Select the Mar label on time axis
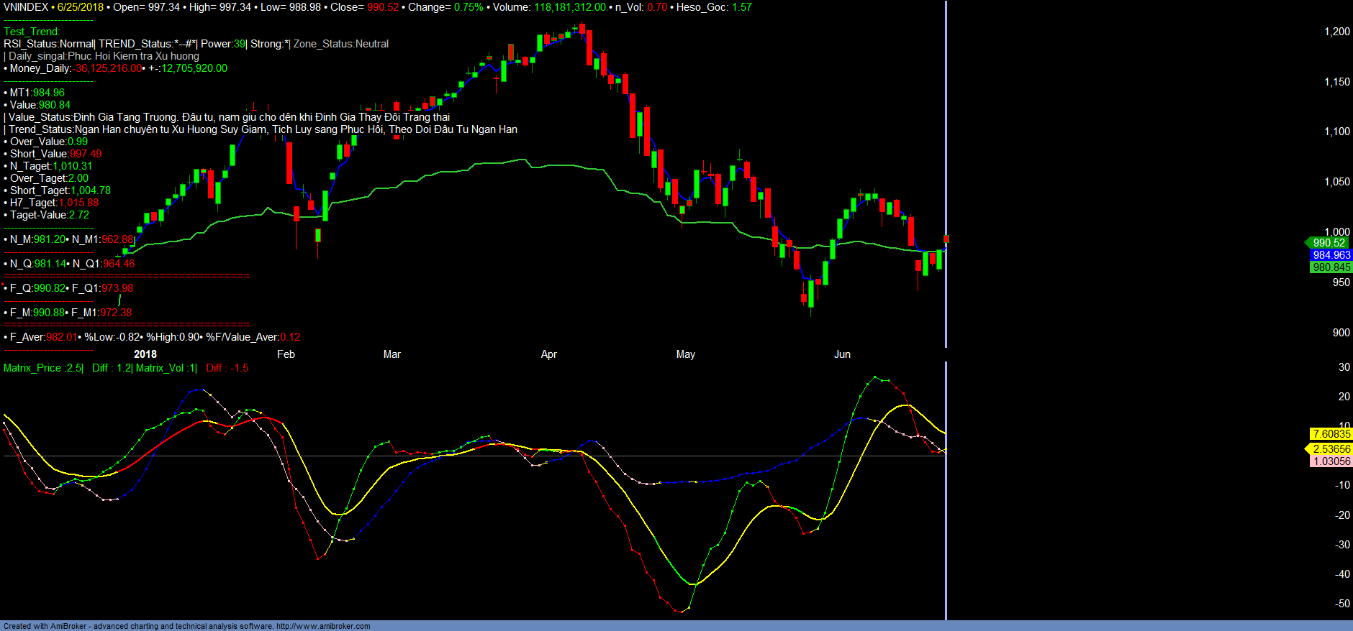The width and height of the screenshot is (1353, 631). (x=392, y=354)
